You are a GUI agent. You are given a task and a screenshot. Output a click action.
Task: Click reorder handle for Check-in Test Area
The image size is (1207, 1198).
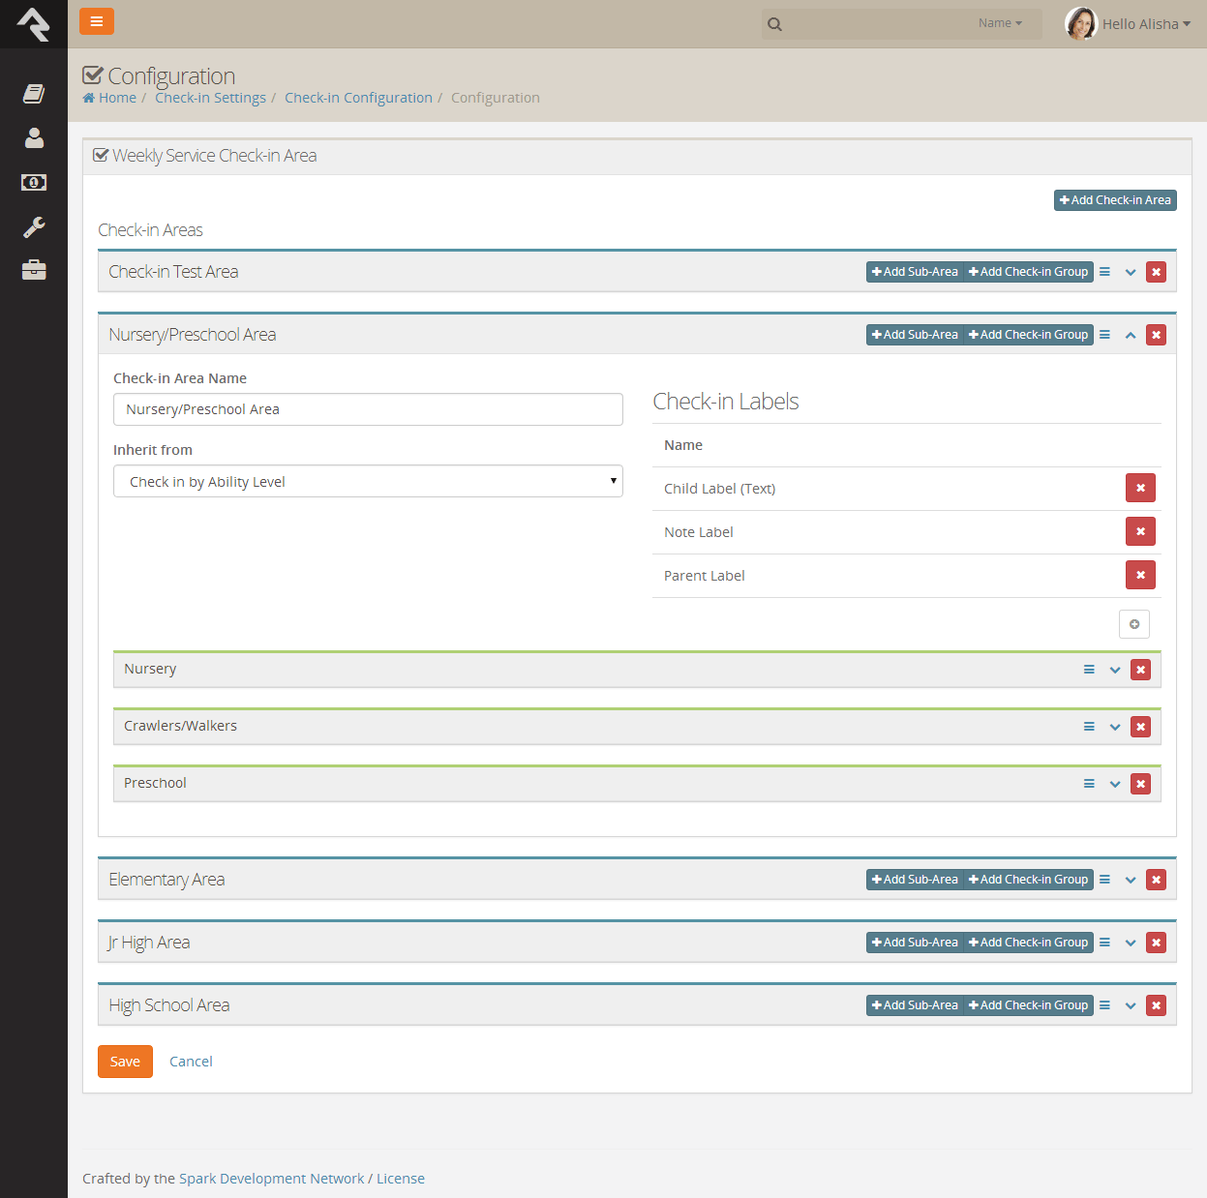[x=1104, y=272]
